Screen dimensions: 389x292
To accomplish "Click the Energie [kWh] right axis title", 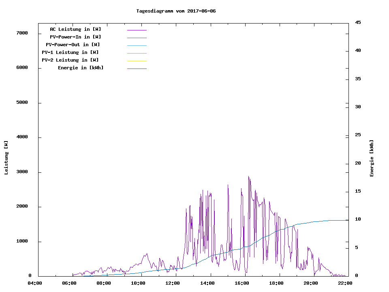I will point(372,158).
